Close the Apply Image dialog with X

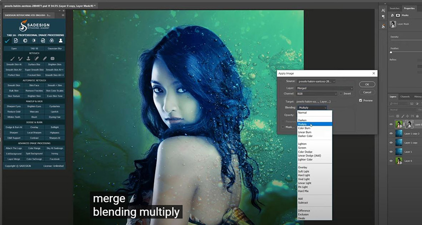[373, 73]
